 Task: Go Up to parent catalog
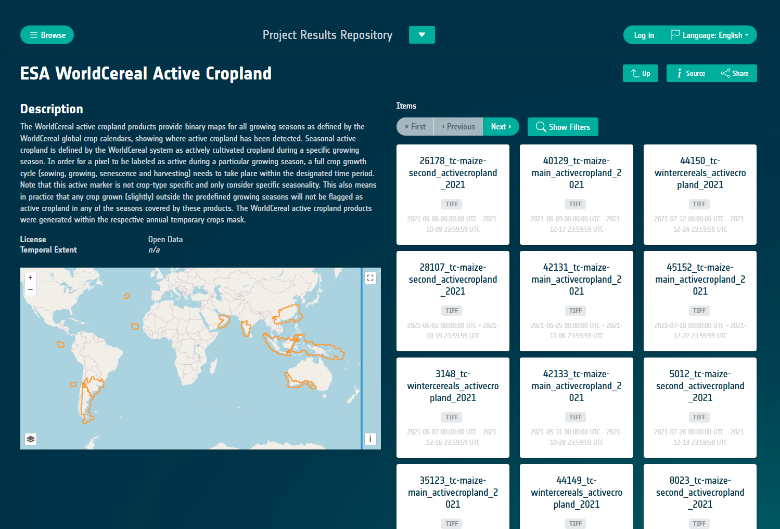[x=640, y=73]
